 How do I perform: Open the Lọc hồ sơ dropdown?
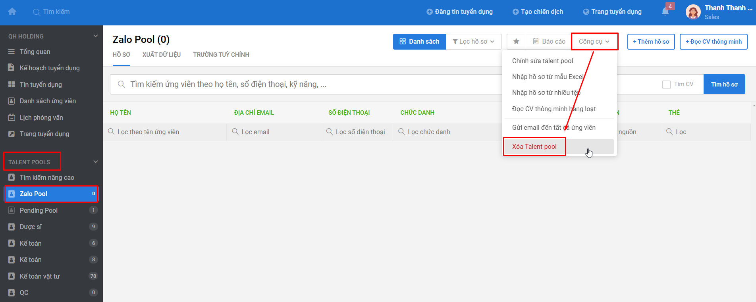click(474, 41)
